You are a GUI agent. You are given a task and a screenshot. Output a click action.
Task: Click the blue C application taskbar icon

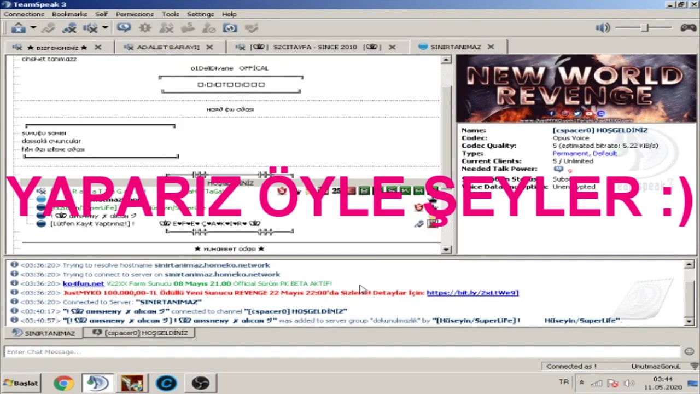(166, 383)
